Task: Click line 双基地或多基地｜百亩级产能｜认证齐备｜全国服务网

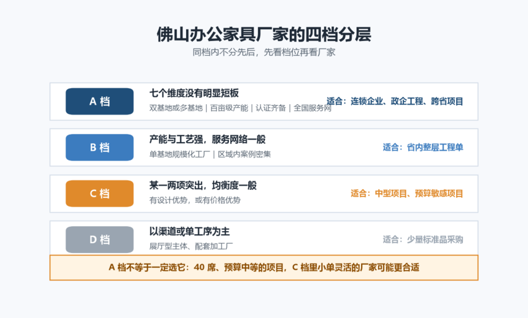Action: point(241,108)
